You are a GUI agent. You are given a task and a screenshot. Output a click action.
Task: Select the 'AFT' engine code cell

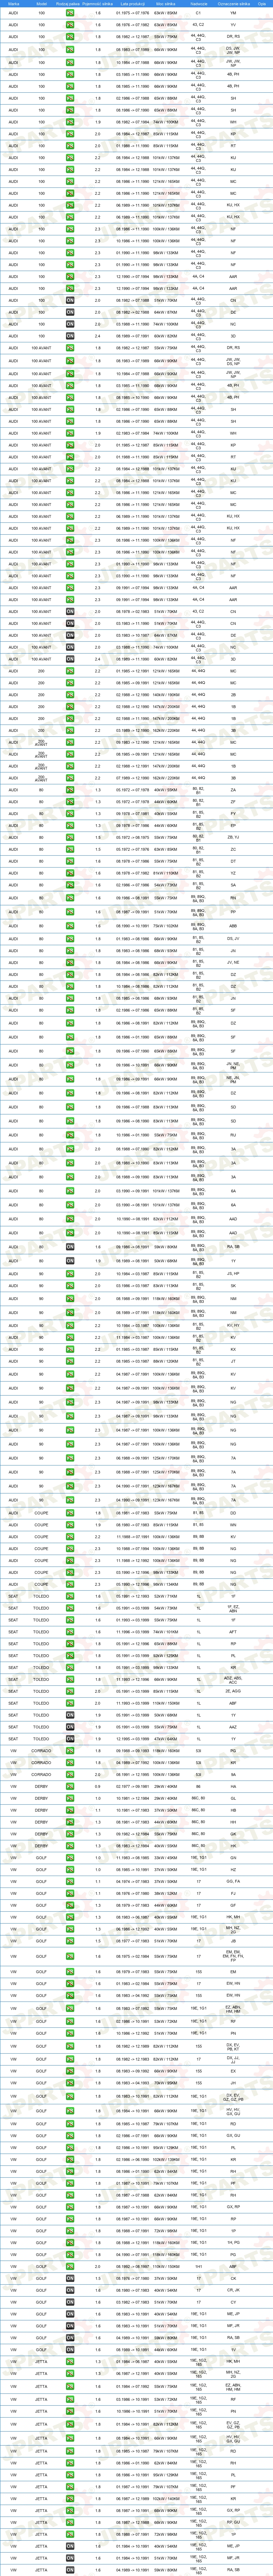pos(233,1631)
